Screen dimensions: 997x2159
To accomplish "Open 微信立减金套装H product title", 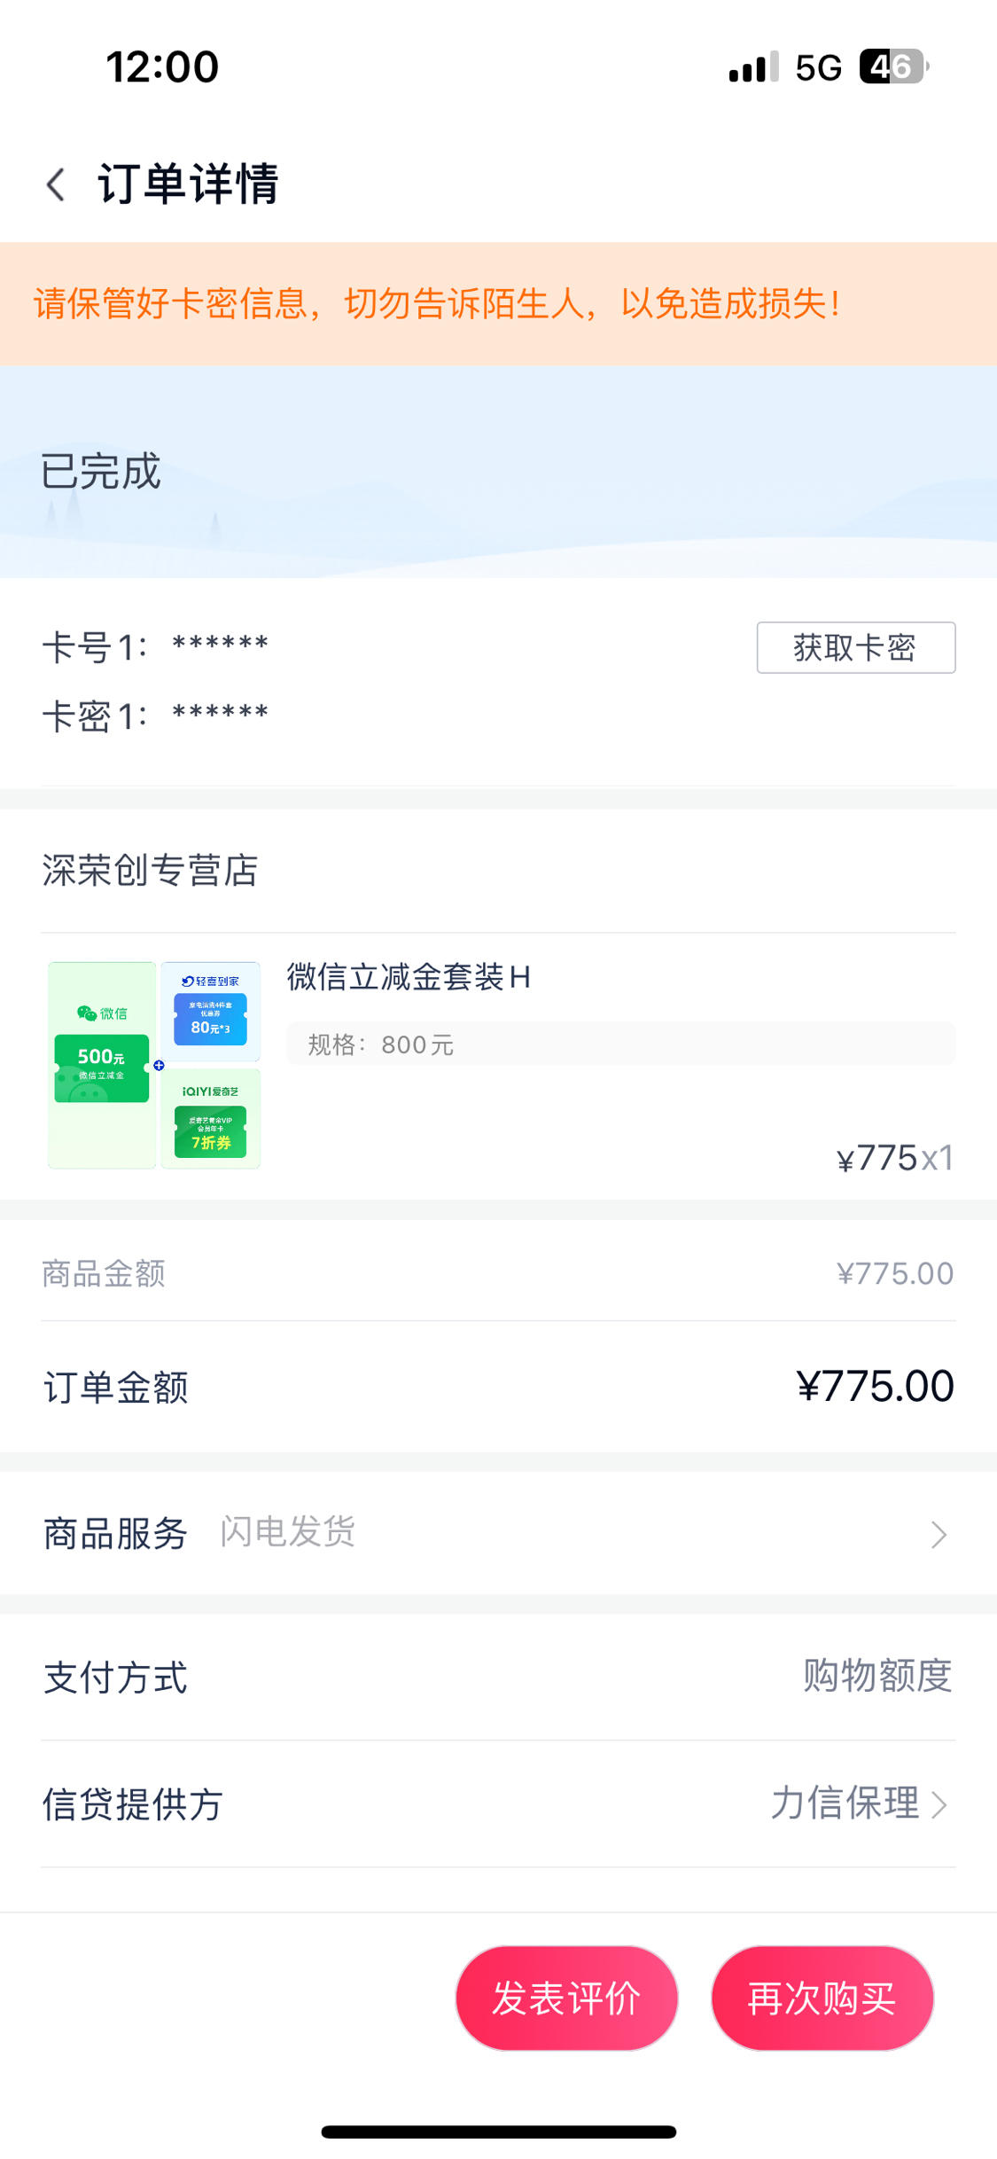I will [x=409, y=977].
